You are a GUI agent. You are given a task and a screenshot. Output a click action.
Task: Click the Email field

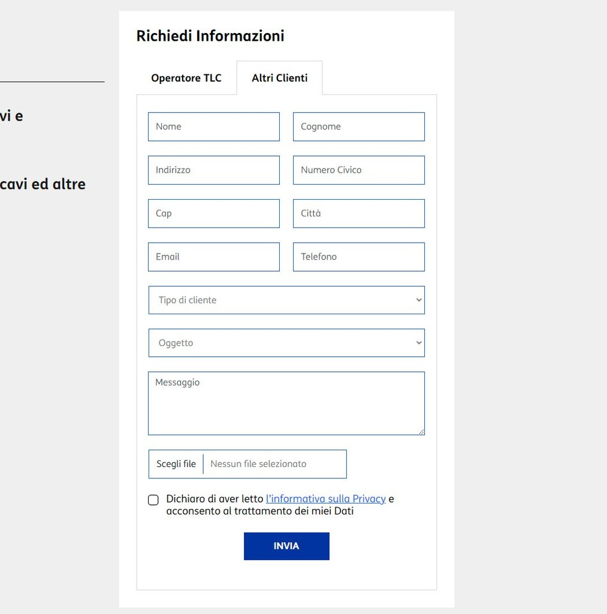coord(213,257)
